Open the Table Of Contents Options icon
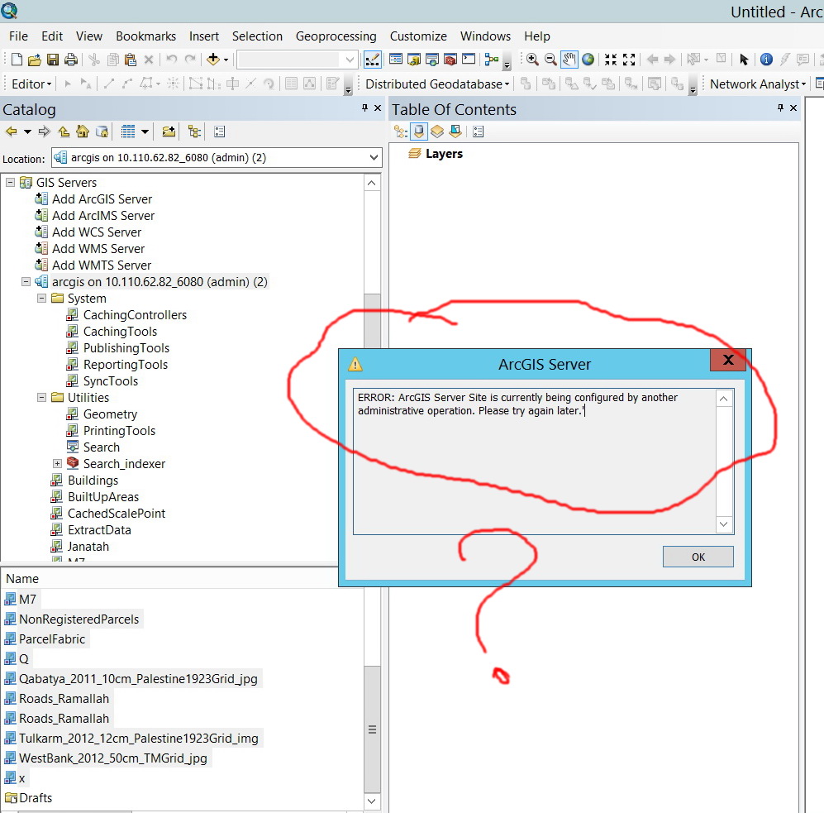Viewport: 824px width, 813px height. point(479,132)
